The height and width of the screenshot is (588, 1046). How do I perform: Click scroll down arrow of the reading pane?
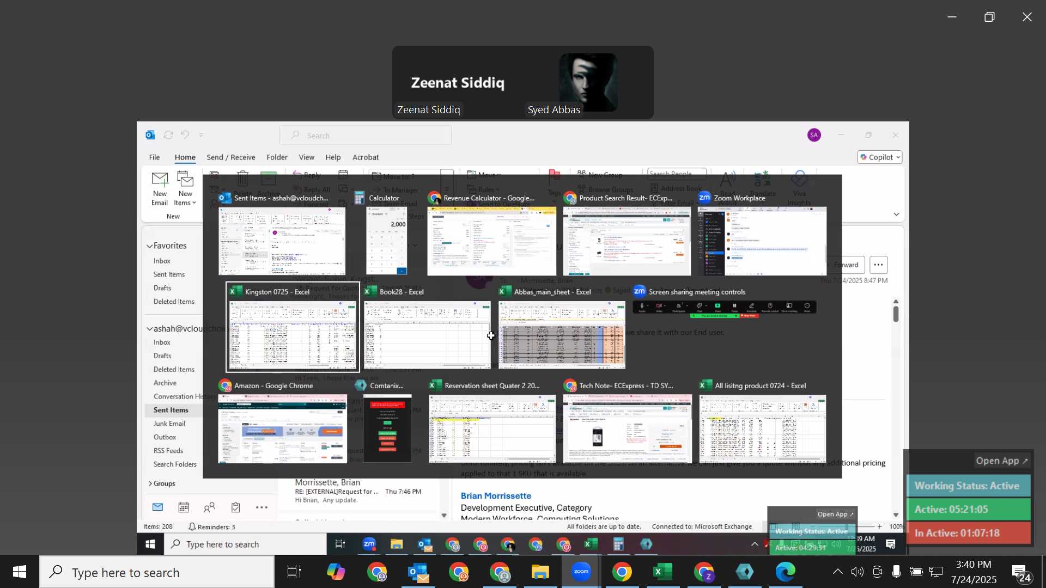pos(896,514)
